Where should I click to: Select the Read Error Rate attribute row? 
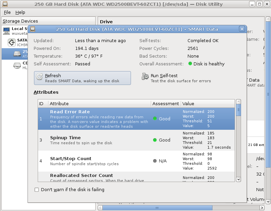(136, 119)
